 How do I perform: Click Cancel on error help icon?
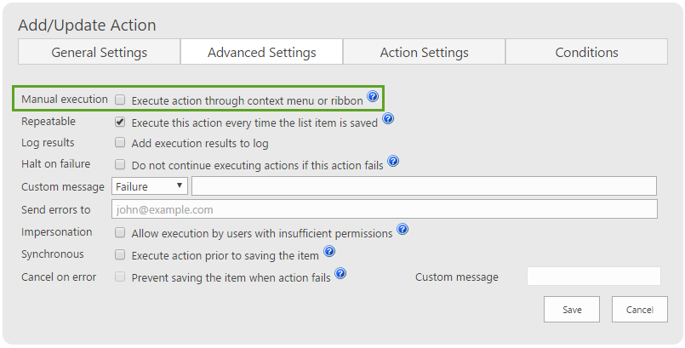click(340, 274)
